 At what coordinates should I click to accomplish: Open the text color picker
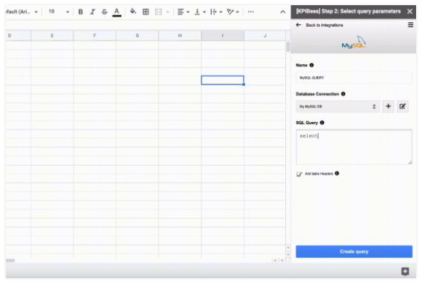pos(117,12)
